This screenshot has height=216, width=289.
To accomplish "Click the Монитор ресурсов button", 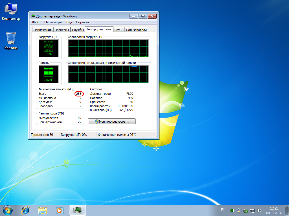I will click(112, 121).
